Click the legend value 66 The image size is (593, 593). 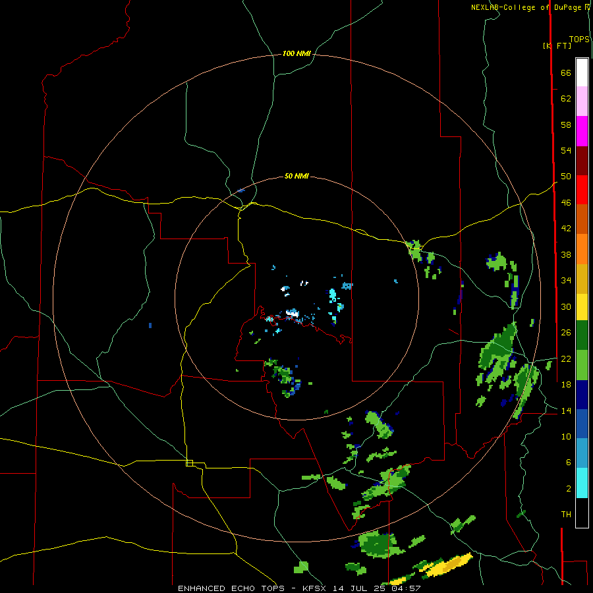coord(566,73)
